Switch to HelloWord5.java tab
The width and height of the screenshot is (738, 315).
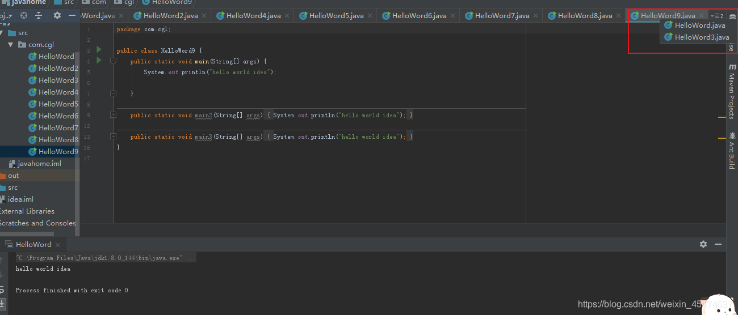tap(337, 16)
